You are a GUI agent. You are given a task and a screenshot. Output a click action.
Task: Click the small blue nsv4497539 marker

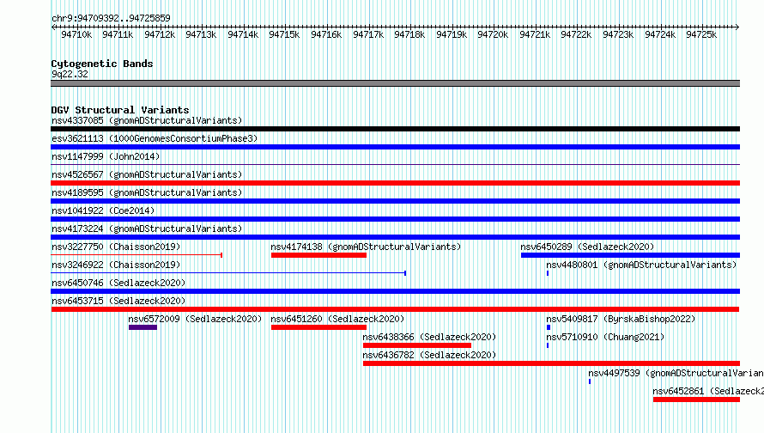click(x=590, y=381)
